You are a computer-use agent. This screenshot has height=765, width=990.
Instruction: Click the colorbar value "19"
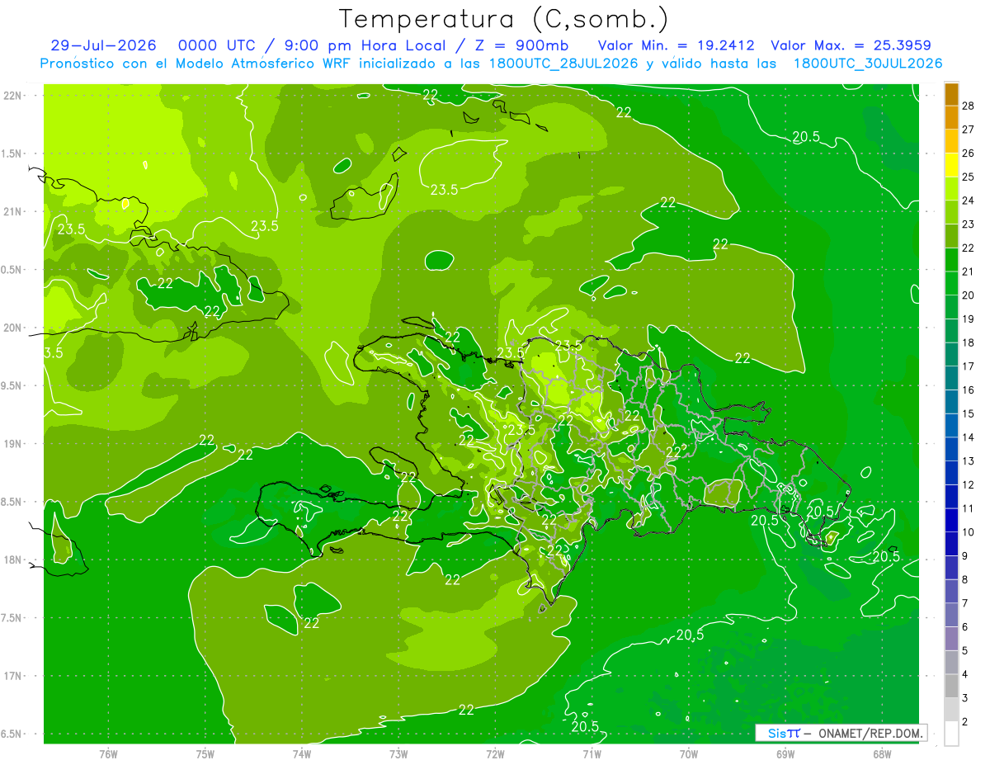pyautogui.click(x=969, y=319)
